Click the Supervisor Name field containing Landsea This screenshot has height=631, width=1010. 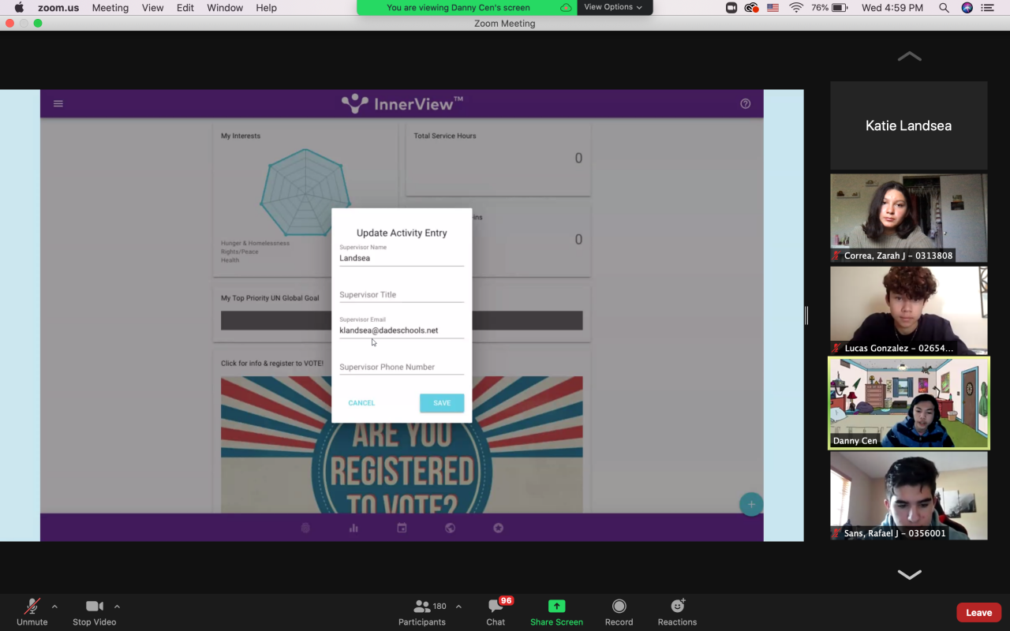tap(402, 258)
